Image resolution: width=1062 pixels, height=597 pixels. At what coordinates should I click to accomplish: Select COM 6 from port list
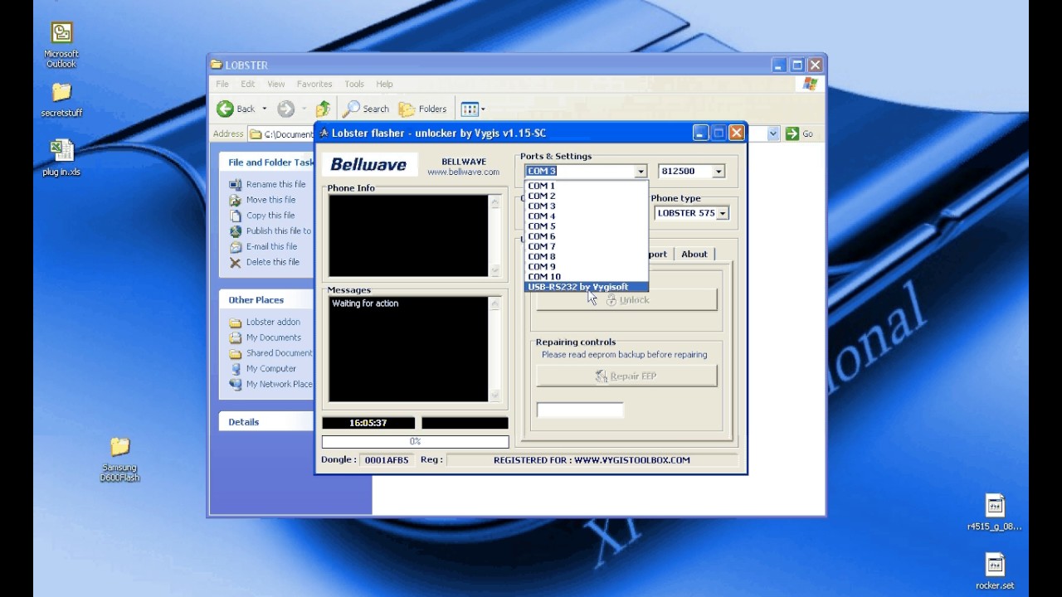click(x=587, y=236)
